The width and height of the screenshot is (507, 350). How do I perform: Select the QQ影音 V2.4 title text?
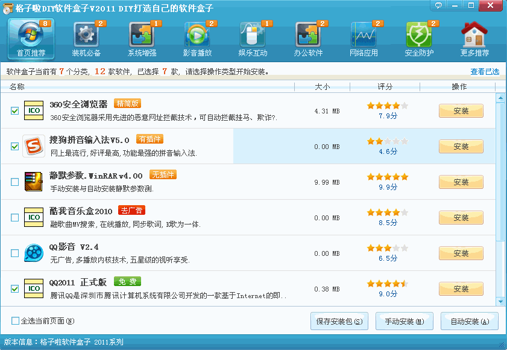pyautogui.click(x=74, y=247)
